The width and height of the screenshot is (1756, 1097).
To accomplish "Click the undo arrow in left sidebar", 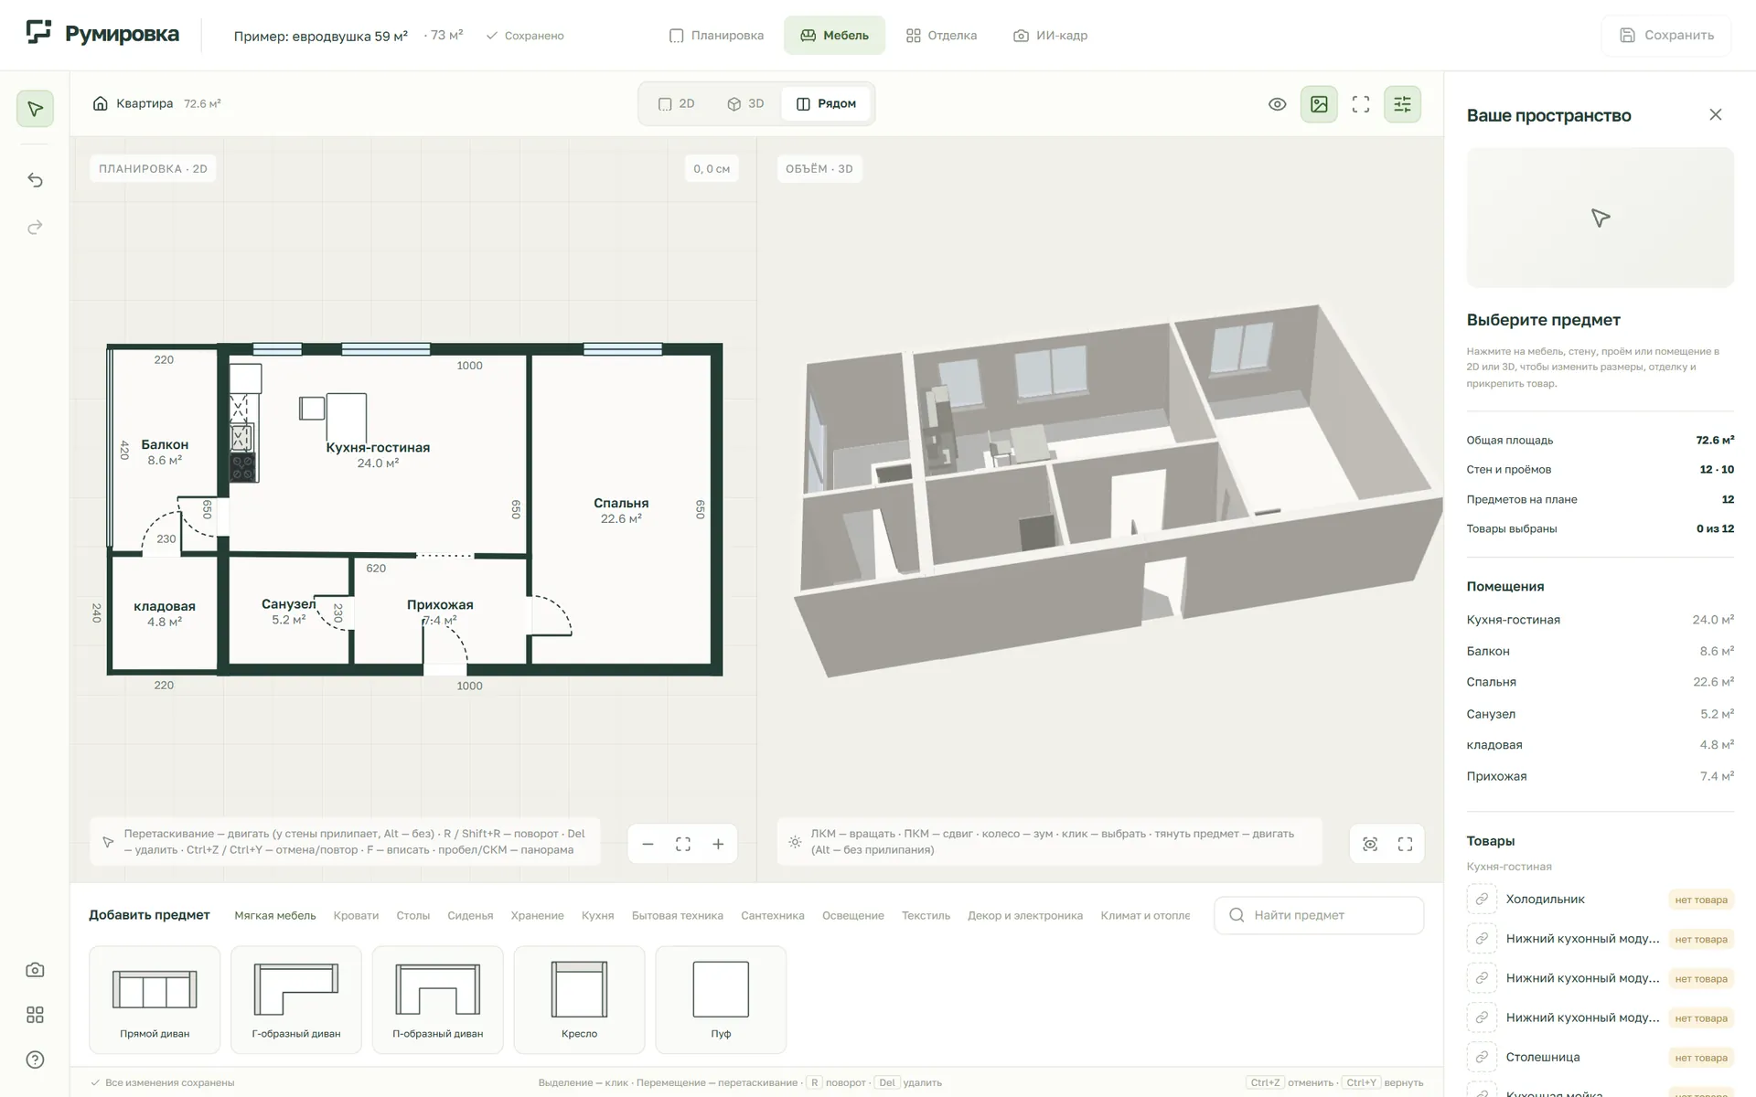I will pyautogui.click(x=35, y=180).
